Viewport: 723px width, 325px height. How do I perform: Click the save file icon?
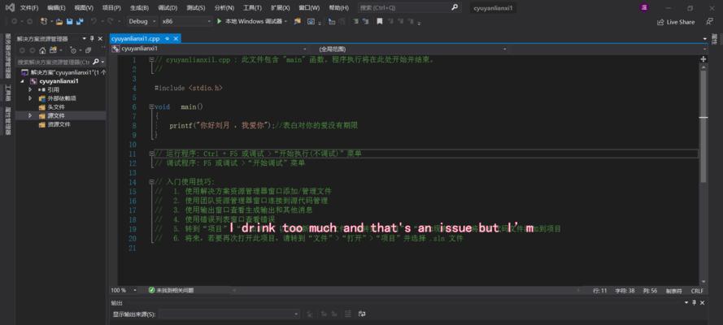(70, 22)
